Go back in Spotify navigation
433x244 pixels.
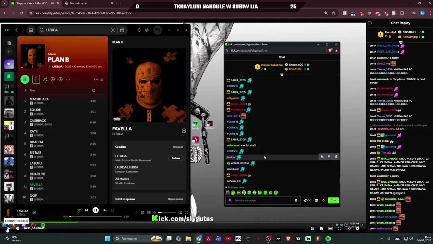(x=16, y=30)
